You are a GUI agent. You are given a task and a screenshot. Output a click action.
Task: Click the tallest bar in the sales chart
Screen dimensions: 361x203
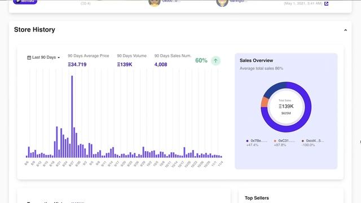[x=72, y=117]
